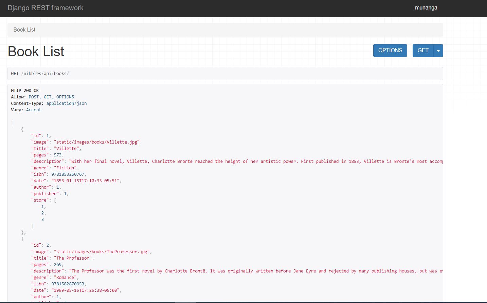The height and width of the screenshot is (303, 487).
Task: Select date value 1853-01-15T17:10:33-05:51
Action: (85, 181)
